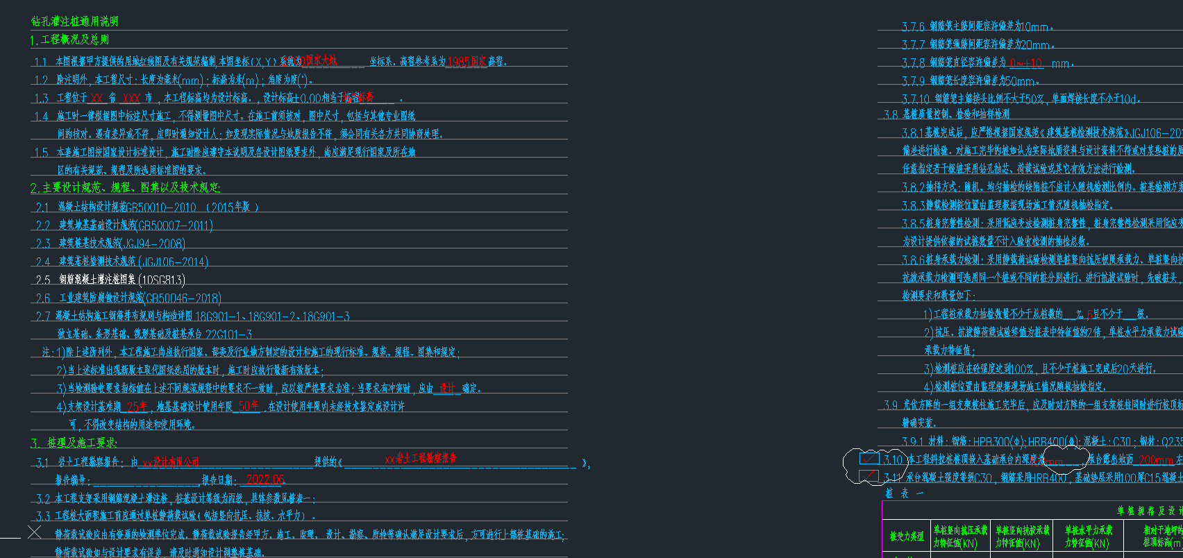Click the 单桩水平力承载力特征值(KN) column header

tap(1089, 536)
